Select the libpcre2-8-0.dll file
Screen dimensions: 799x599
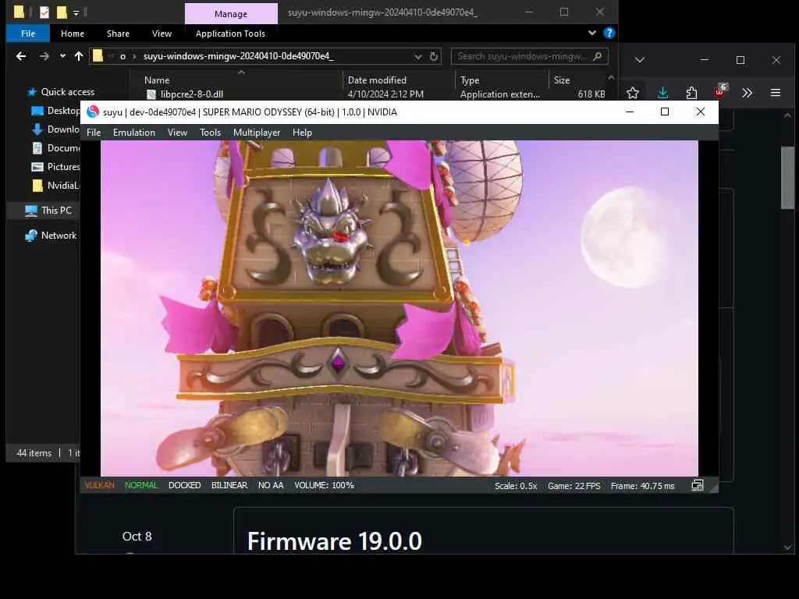tap(192, 94)
